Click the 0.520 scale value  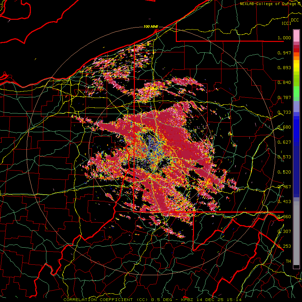click(284, 171)
